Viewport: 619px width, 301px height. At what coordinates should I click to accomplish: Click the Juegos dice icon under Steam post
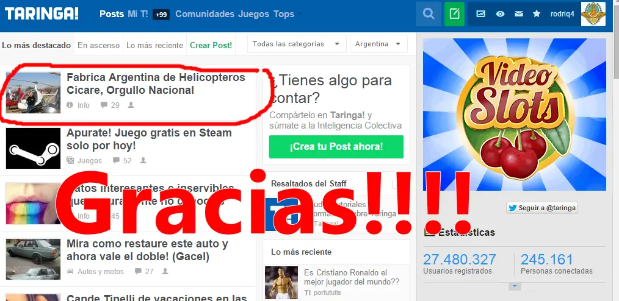pos(70,160)
